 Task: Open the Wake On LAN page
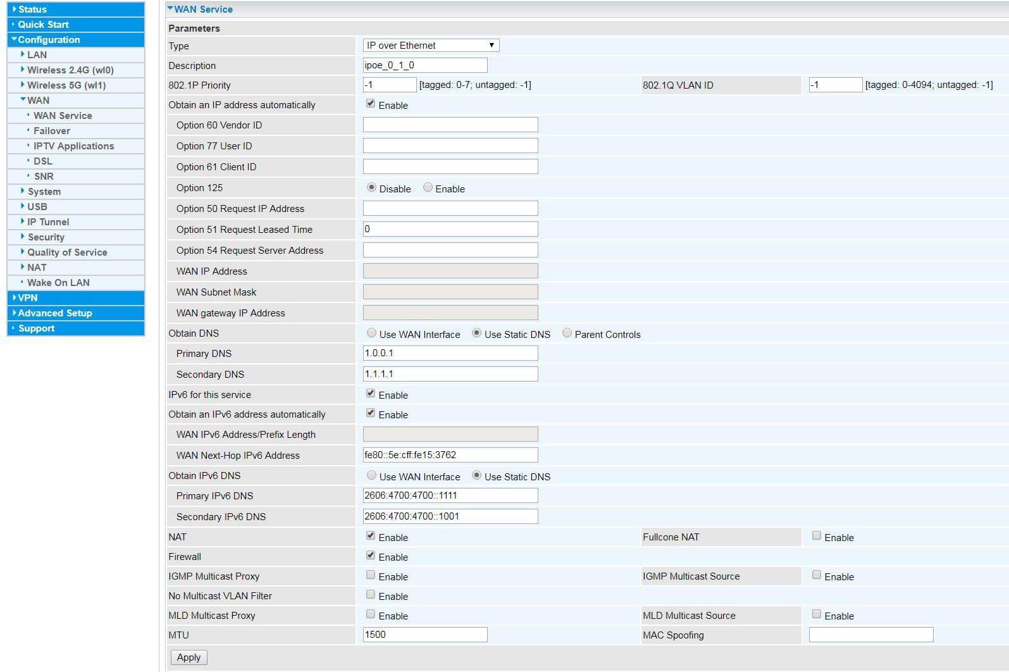pyautogui.click(x=58, y=283)
